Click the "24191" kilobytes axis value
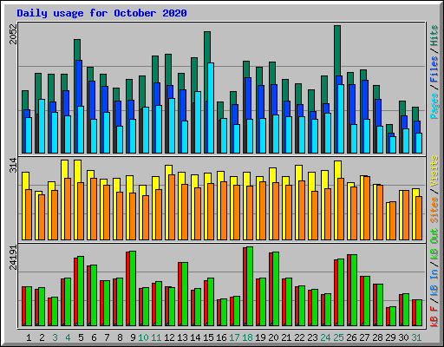Viewport: 444px width, 347px height. [x=13, y=257]
